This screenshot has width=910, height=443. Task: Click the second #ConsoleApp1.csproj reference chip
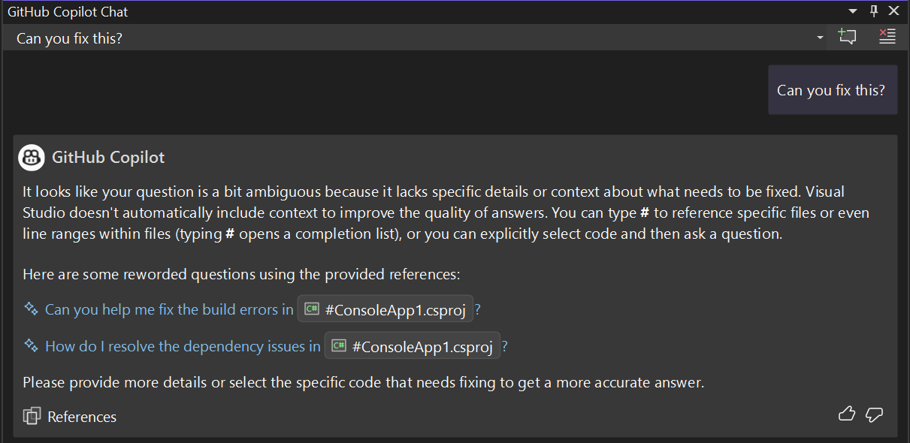[x=412, y=345]
